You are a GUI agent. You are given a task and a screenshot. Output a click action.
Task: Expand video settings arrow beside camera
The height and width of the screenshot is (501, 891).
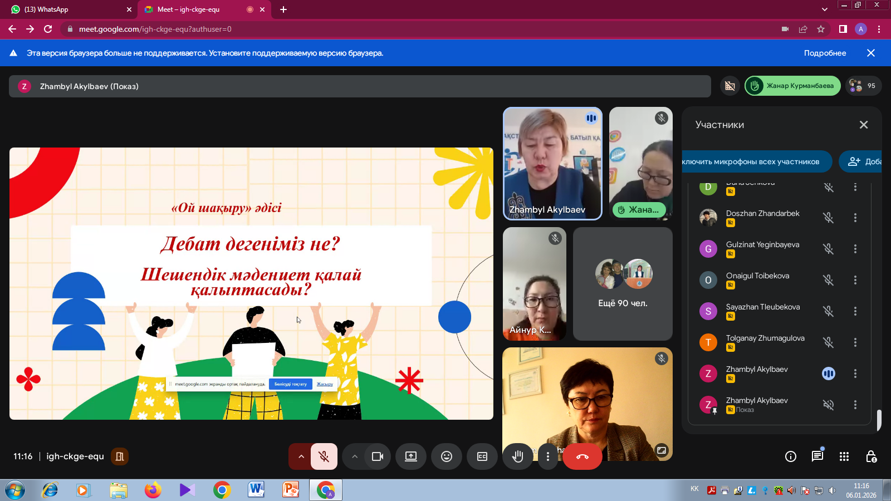354,456
